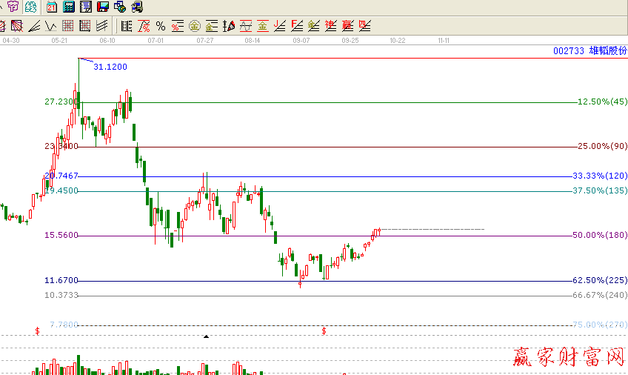The height and width of the screenshot is (375, 628).
Task: Click the 09-07 date on time axis
Action: [301, 41]
